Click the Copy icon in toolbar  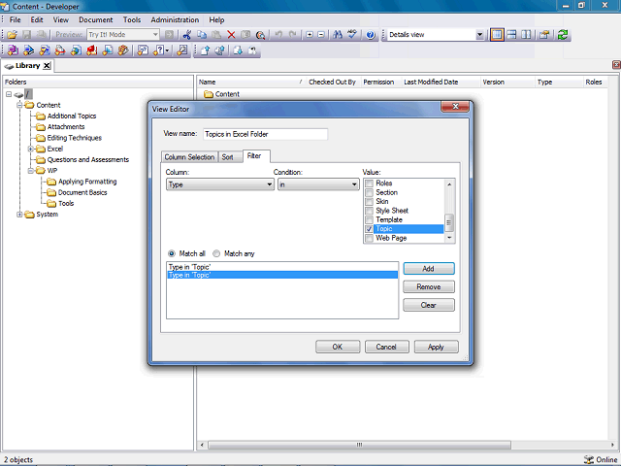pos(202,35)
